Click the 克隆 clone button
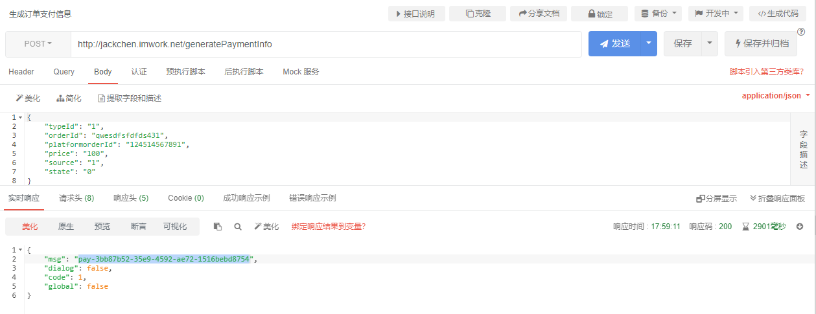Viewport: 816px width, 314px height. [x=478, y=14]
